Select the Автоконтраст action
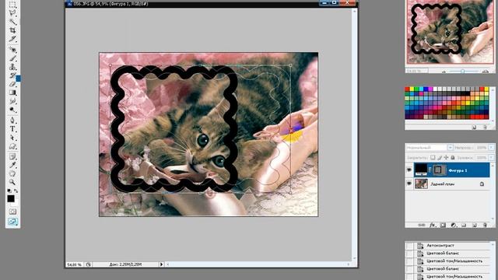 click(x=440, y=246)
